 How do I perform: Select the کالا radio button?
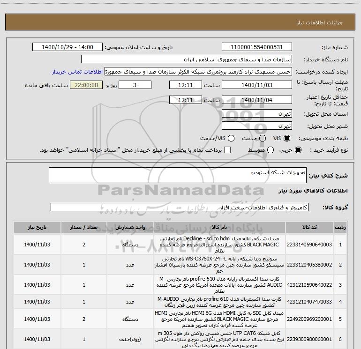click(287, 138)
